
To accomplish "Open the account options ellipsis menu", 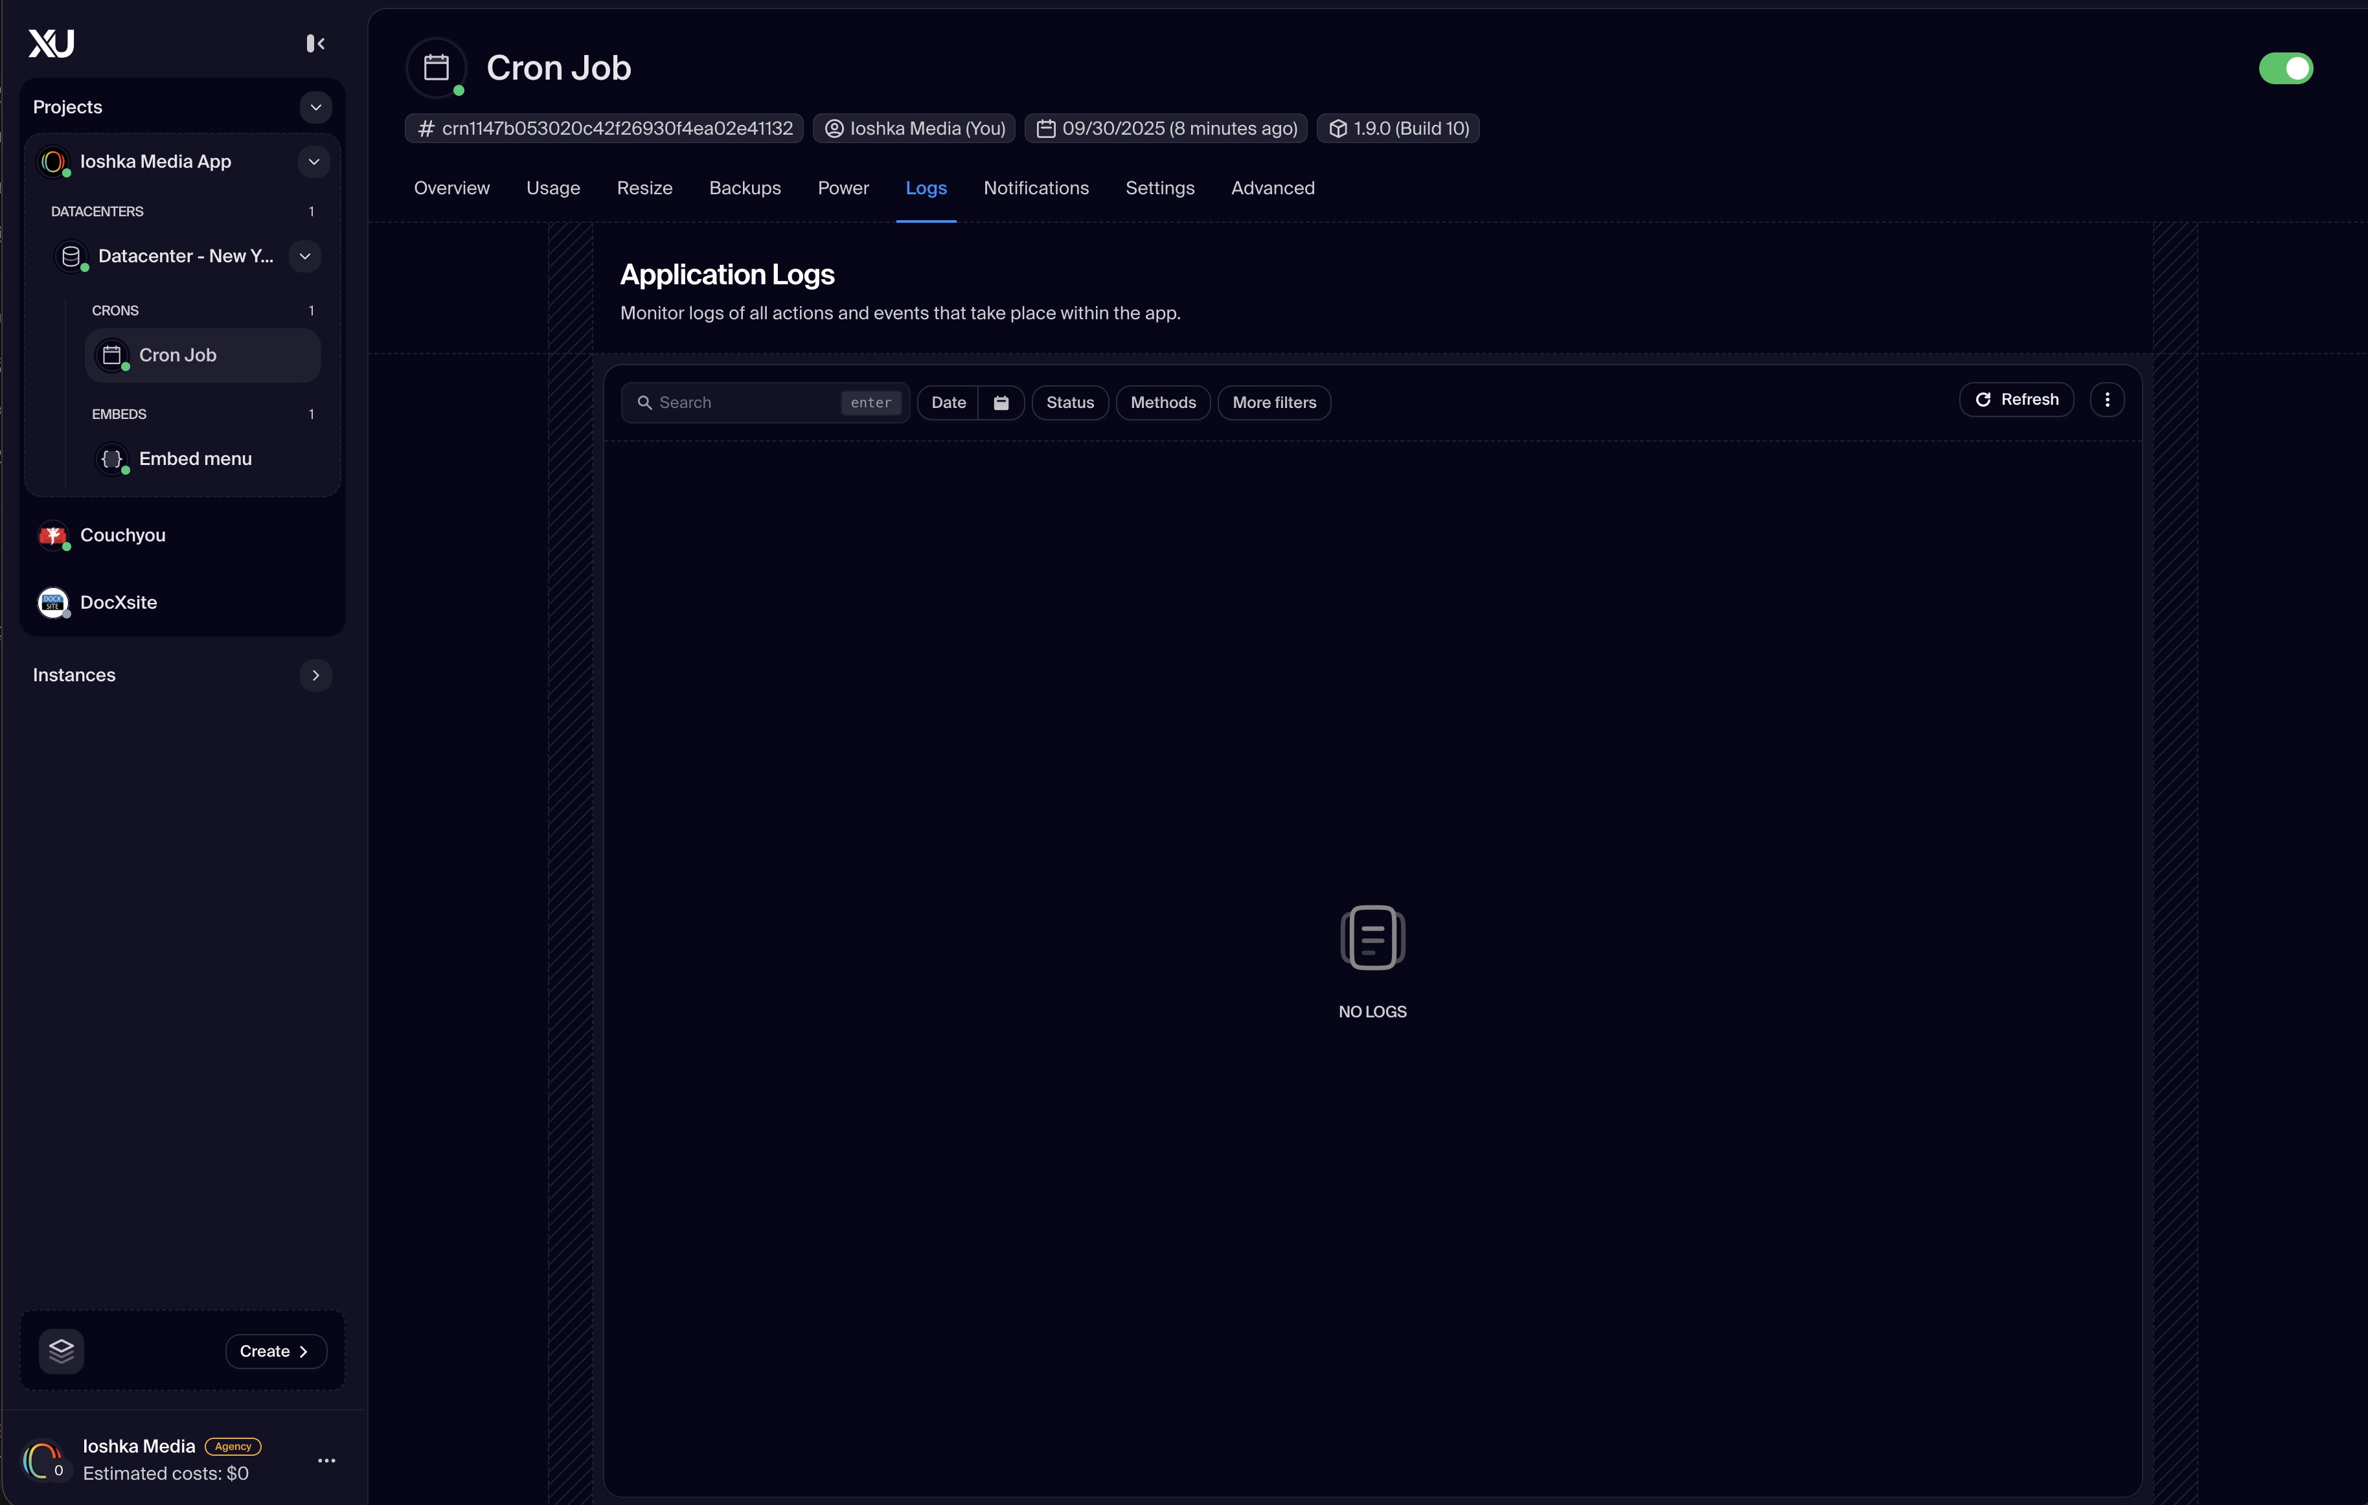I will tap(326, 1461).
